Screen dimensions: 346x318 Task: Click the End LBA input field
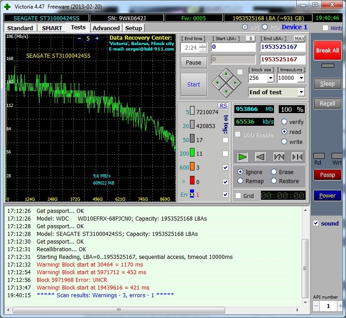282,47
